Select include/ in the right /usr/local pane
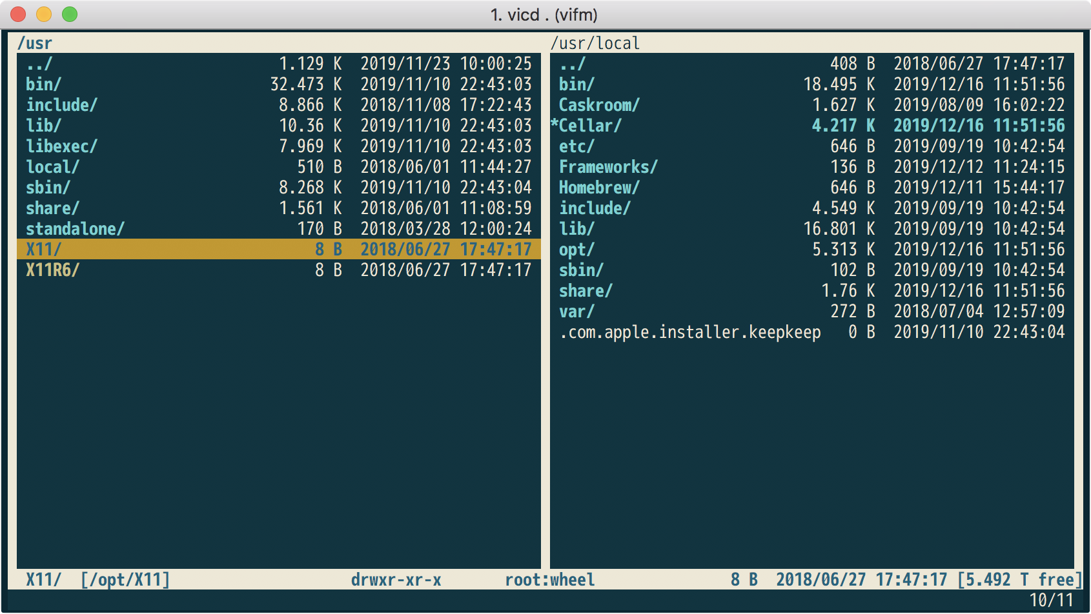 point(812,208)
